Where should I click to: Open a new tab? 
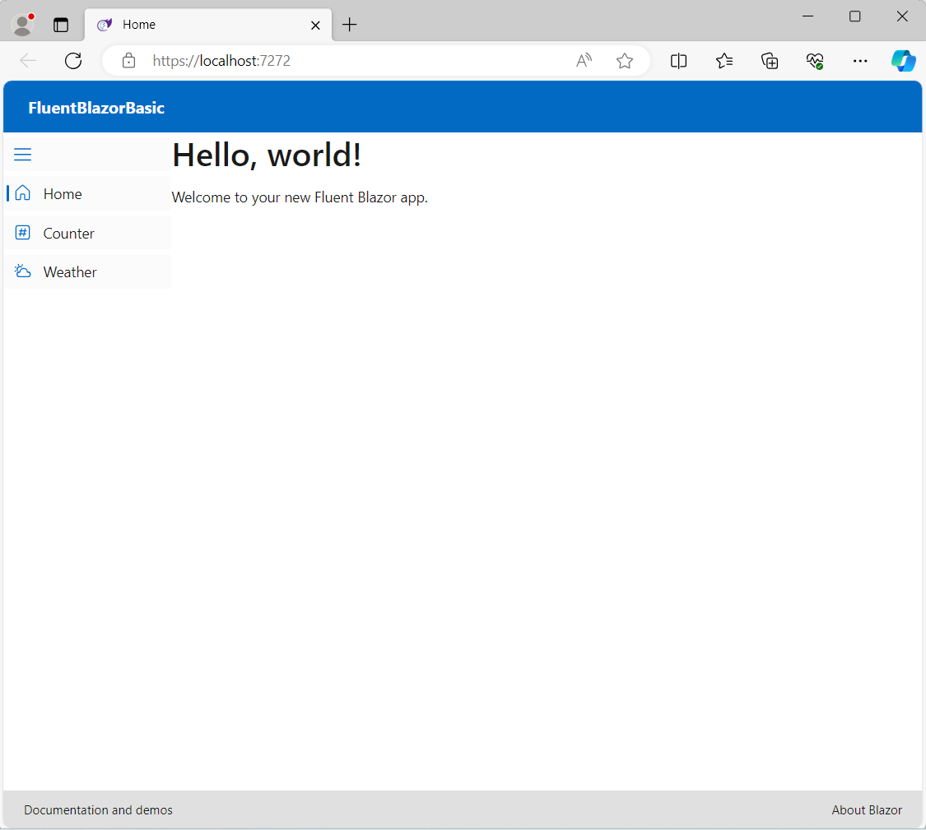[350, 25]
